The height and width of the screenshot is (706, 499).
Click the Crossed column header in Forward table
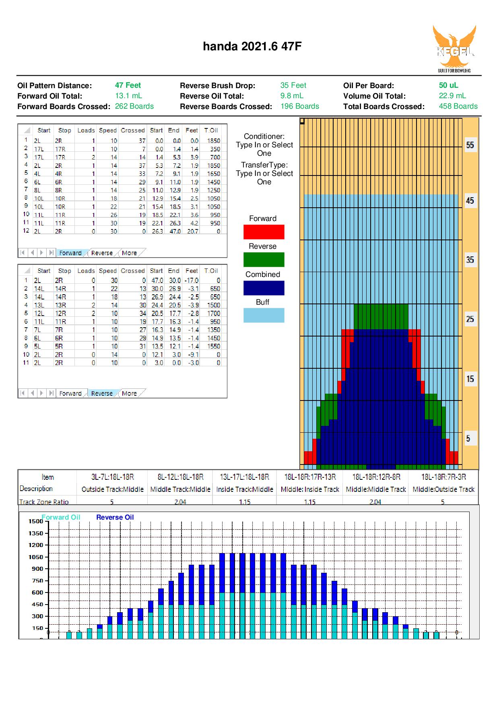click(133, 130)
